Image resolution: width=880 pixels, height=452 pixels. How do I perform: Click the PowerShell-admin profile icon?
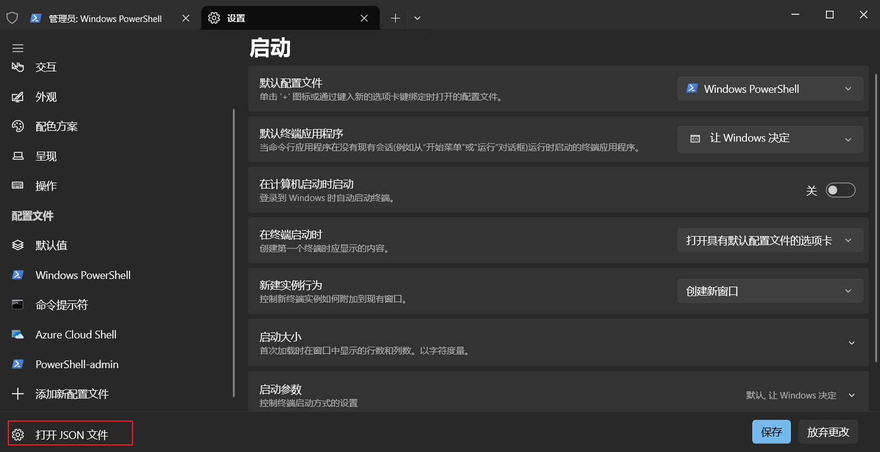(18, 364)
